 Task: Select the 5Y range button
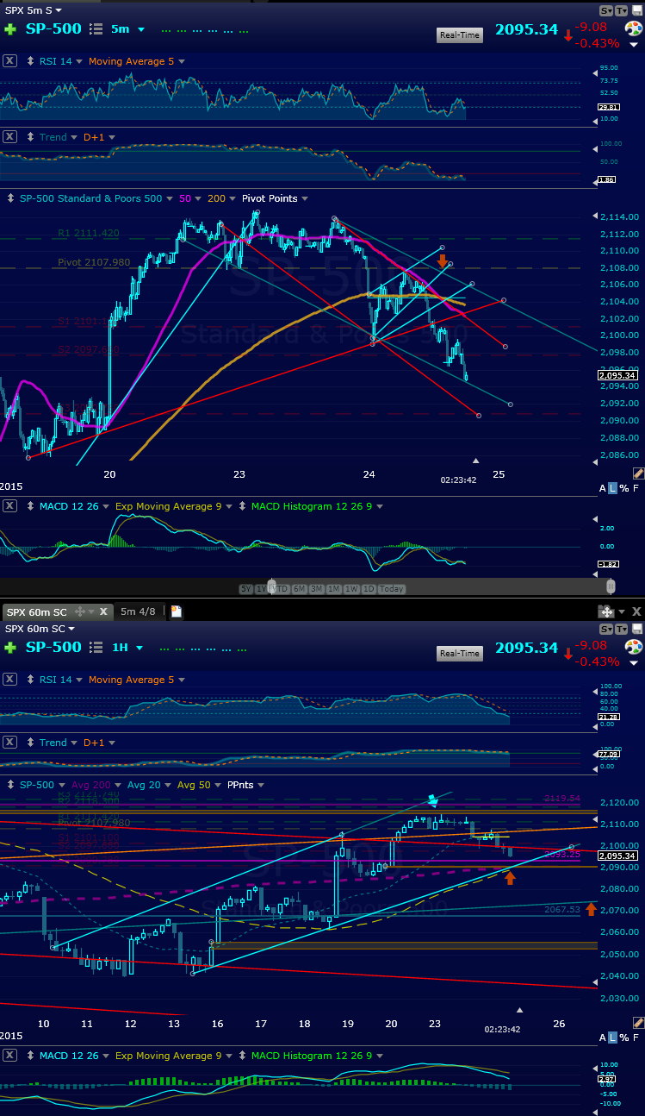(246, 589)
